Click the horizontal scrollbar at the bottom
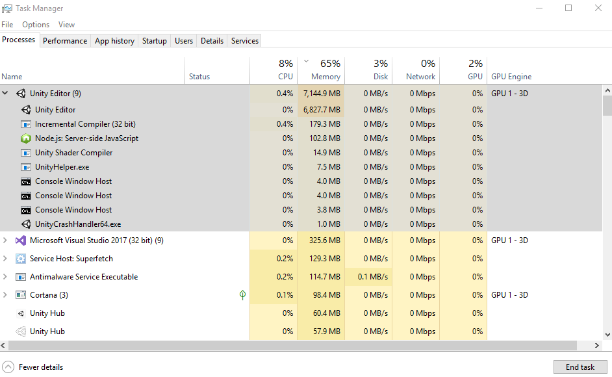 coord(292,345)
